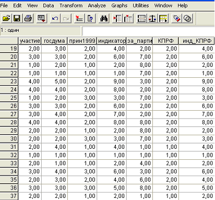Click the '1 : один' cell reference label
The height and width of the screenshot is (200, 215).
(x=10, y=30)
